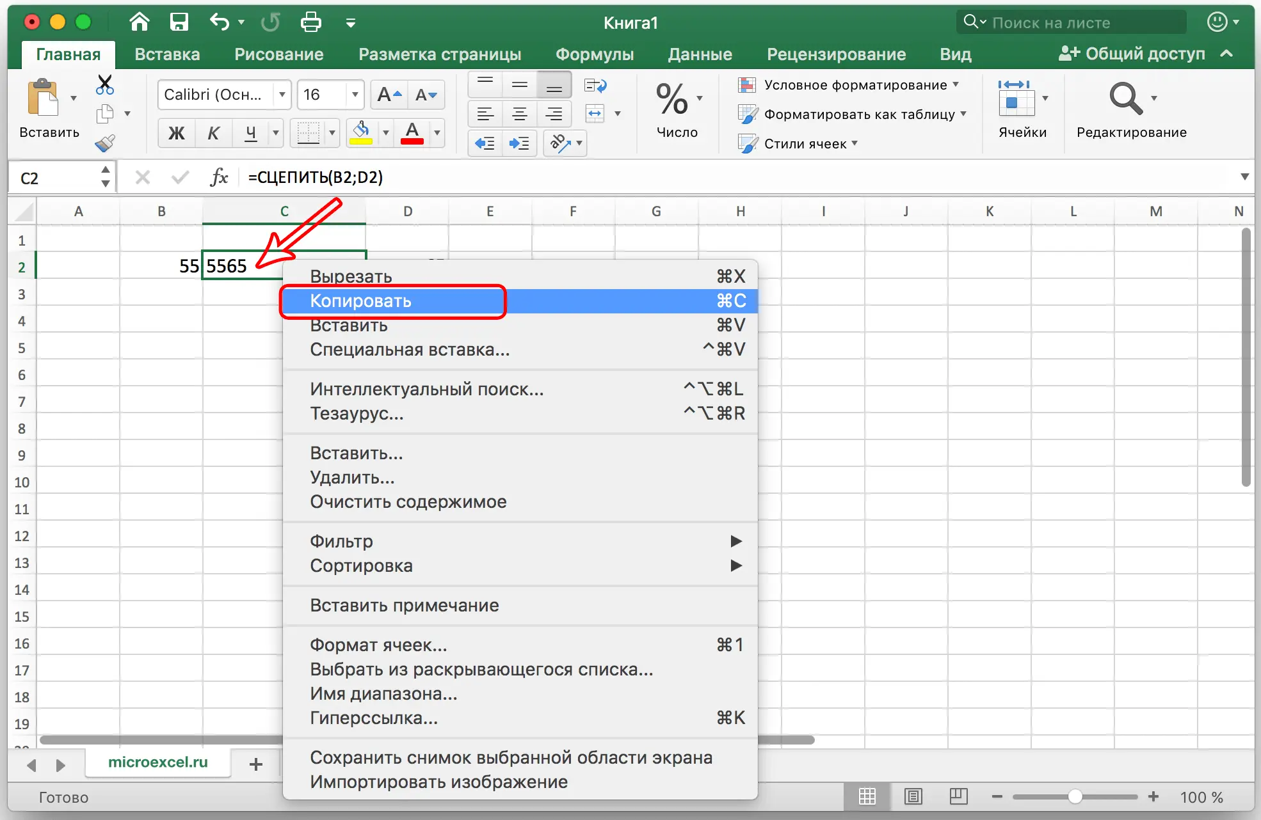Click the Name Box showing C2
1261x820 pixels.
point(61,177)
